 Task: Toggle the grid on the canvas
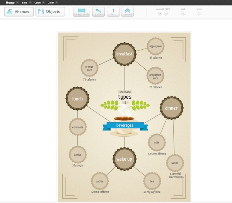(x=183, y=14)
